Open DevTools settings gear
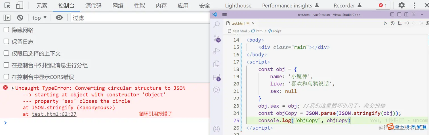This screenshot has width=429, height=135. (x=401, y=5)
